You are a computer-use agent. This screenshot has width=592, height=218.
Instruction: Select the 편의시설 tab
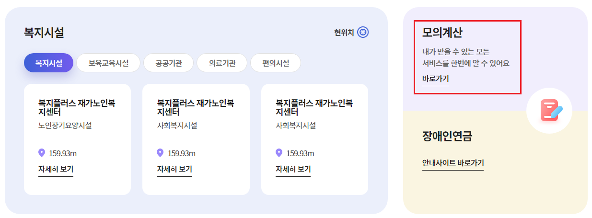276,63
